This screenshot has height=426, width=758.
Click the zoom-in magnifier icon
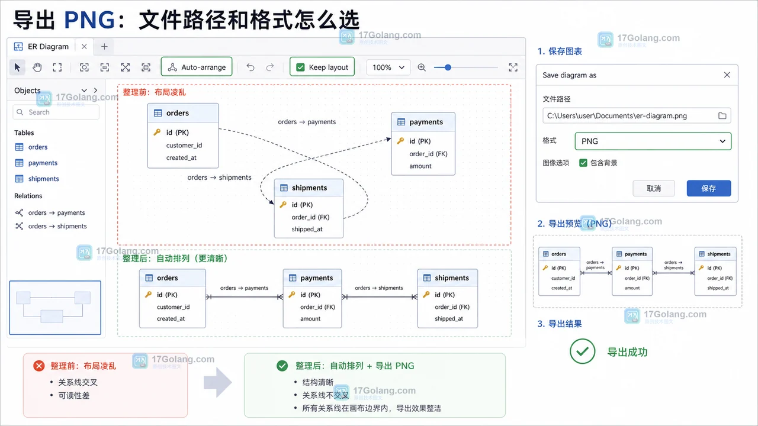click(x=422, y=67)
